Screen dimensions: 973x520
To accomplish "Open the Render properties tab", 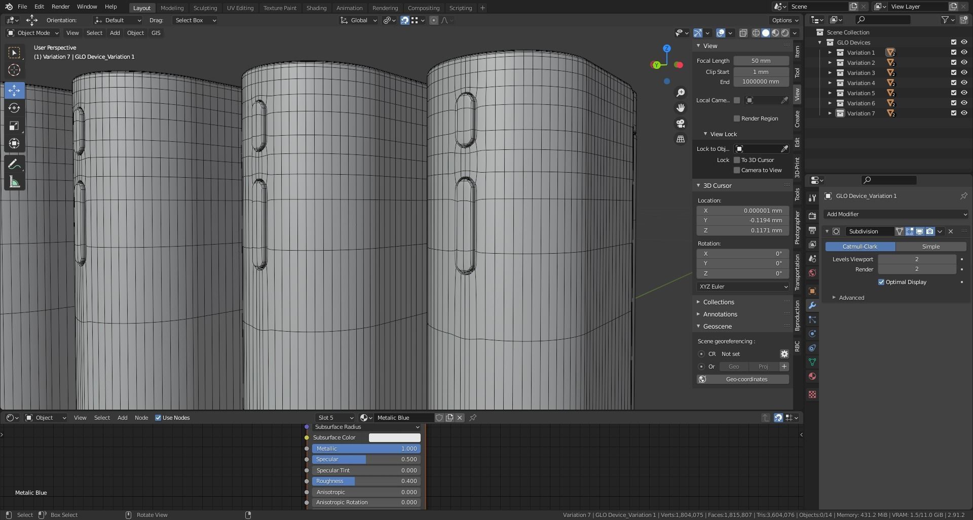I will point(812,216).
